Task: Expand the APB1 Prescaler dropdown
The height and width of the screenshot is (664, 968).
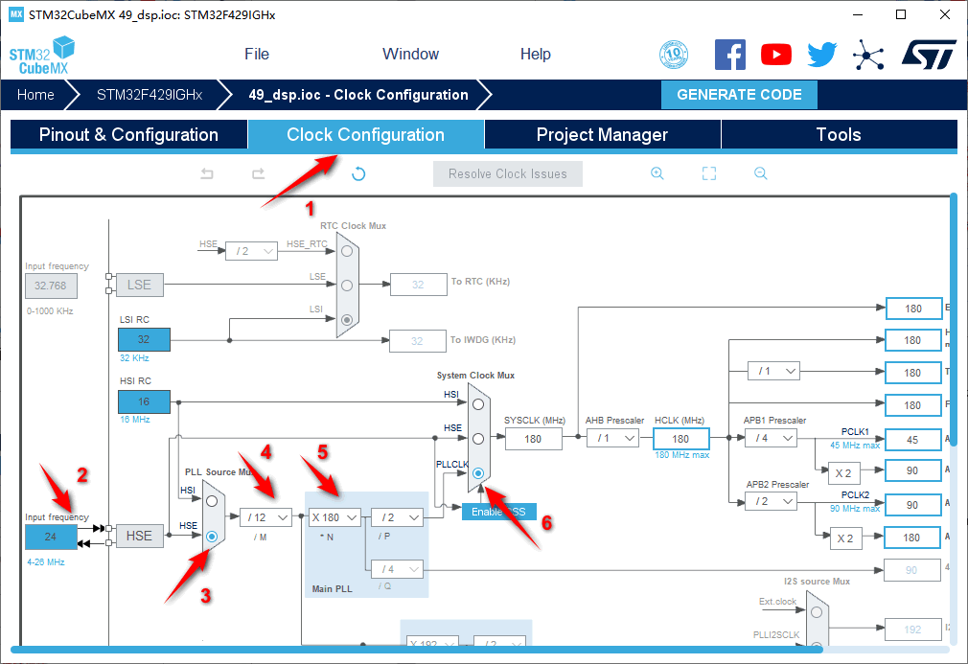Action: point(771,438)
